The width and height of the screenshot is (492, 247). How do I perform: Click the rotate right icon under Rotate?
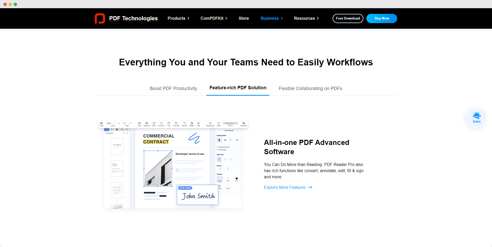228,169
